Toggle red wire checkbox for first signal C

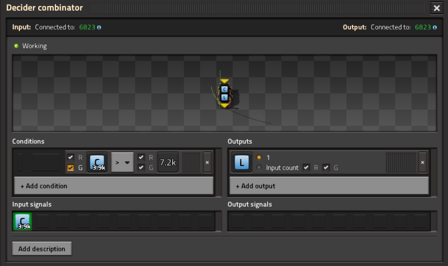pyautogui.click(x=70, y=157)
